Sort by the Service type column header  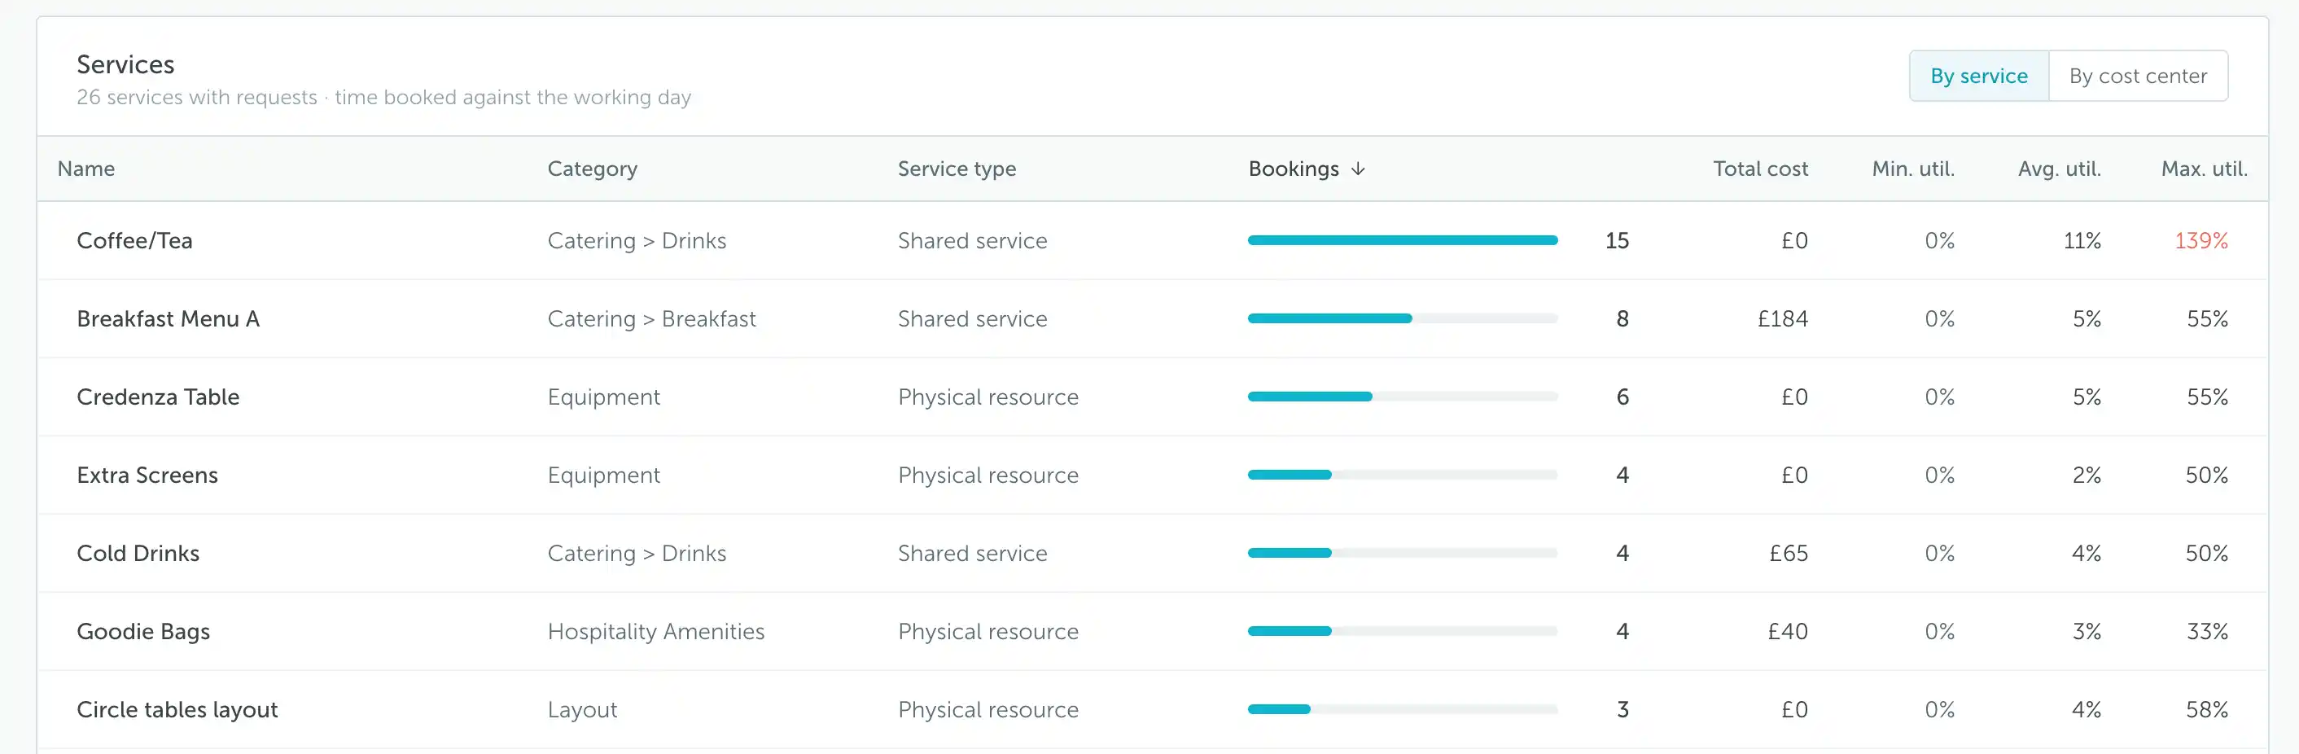pos(957,169)
